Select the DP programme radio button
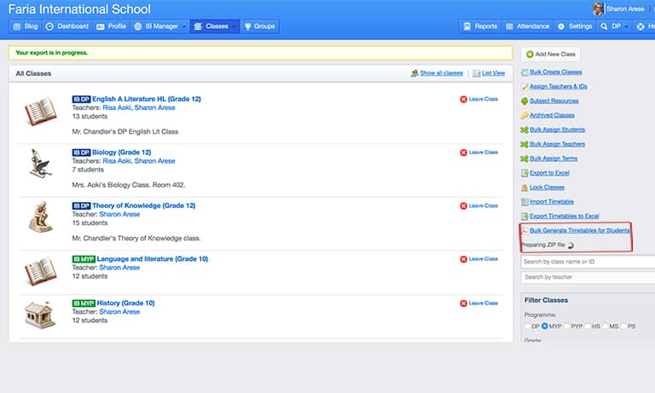 click(528, 326)
